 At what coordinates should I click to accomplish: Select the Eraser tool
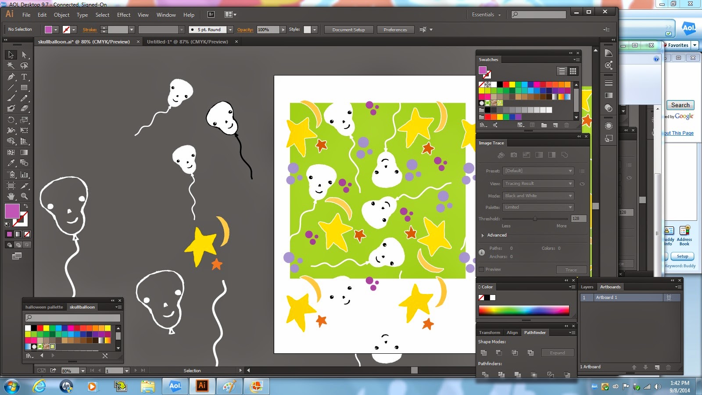pos(24,108)
